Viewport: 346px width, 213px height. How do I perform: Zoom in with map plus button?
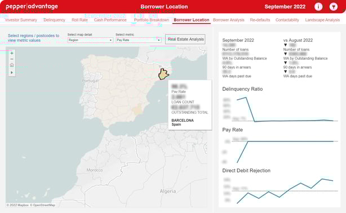[12, 53]
